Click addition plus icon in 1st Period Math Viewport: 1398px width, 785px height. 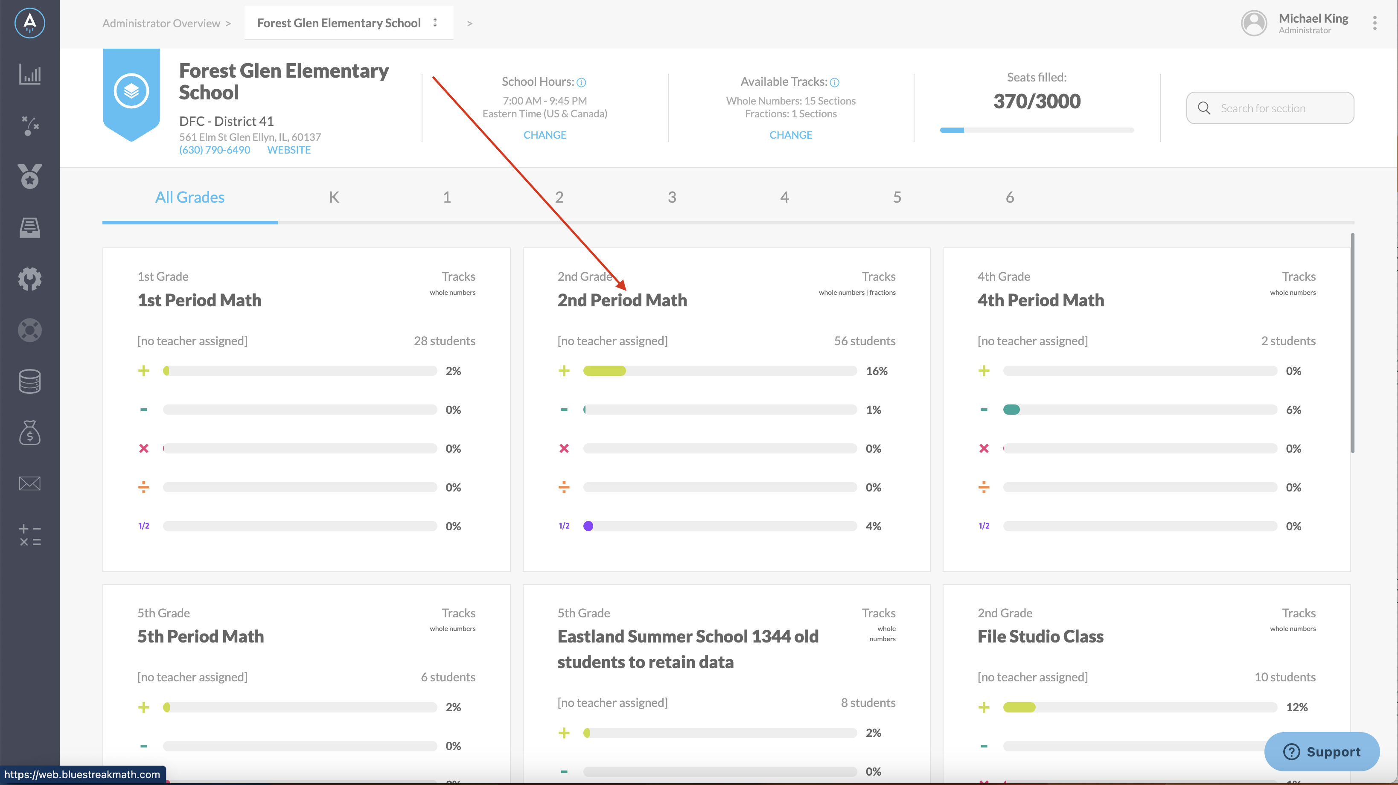coord(143,371)
